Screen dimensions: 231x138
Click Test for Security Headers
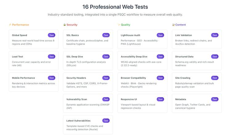click(106, 78)
